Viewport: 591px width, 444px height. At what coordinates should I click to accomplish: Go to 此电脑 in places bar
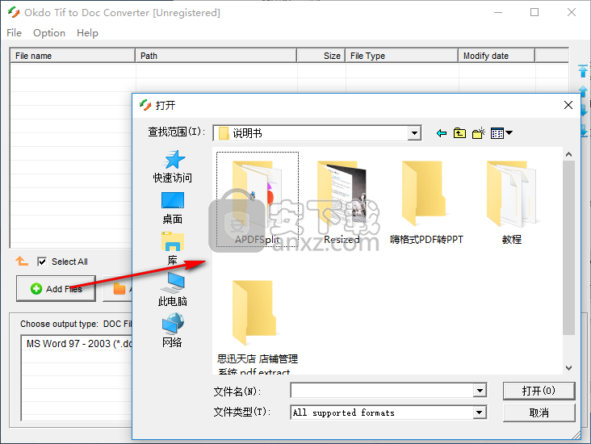click(173, 290)
